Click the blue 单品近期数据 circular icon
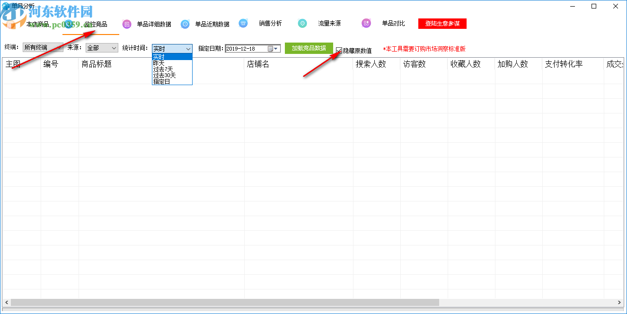This screenshot has height=314, width=627. click(x=185, y=23)
